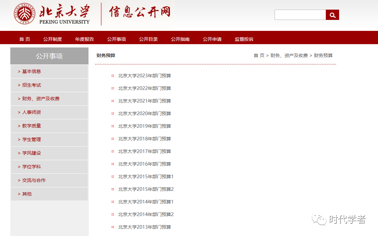Open 北京大学2016年部门预算
The height and width of the screenshot is (236, 378).
[144, 164]
